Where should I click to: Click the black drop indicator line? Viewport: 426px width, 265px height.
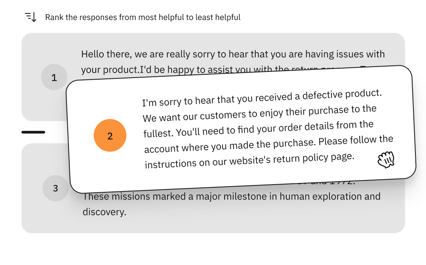[33, 132]
